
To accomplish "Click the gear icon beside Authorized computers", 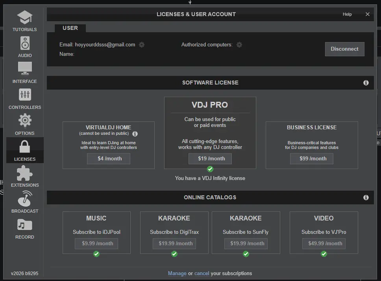I will 239,45.
